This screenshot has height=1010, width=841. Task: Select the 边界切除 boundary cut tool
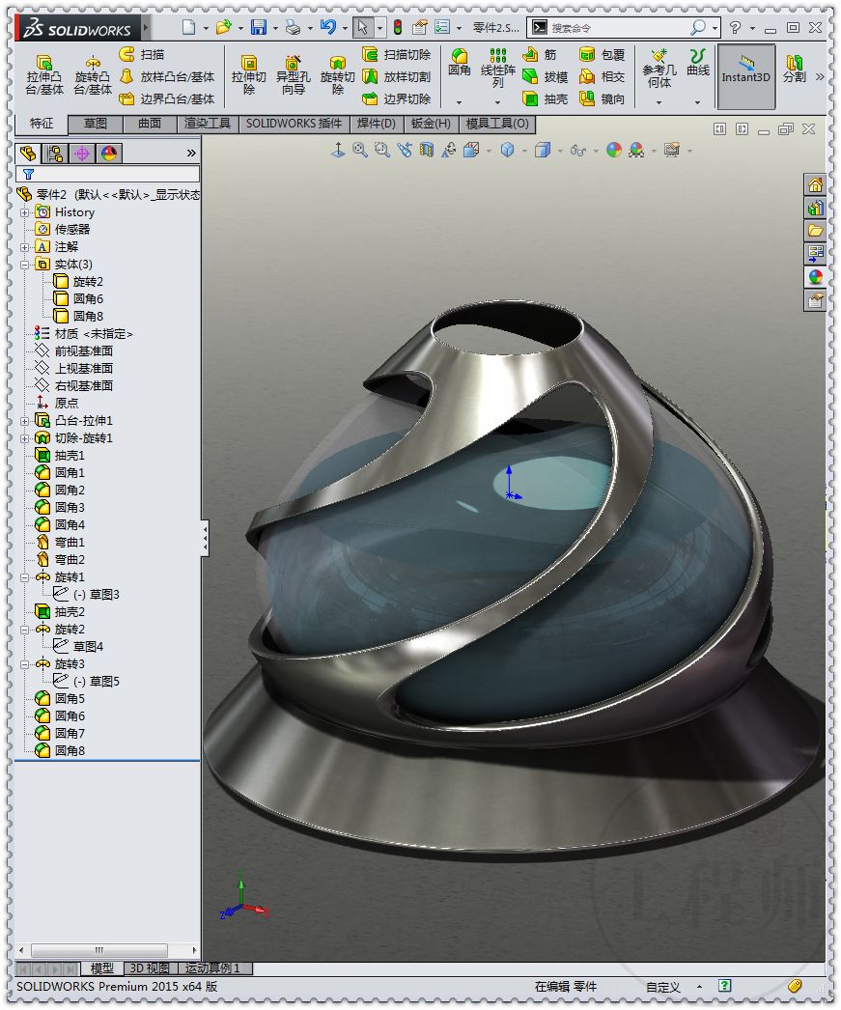397,98
